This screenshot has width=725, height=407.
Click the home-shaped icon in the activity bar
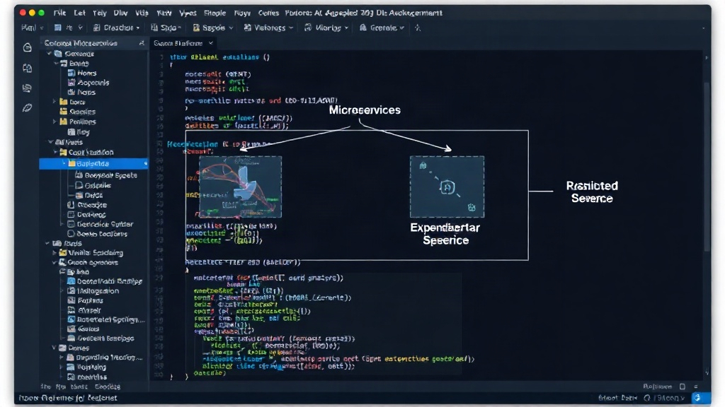pos(28,47)
